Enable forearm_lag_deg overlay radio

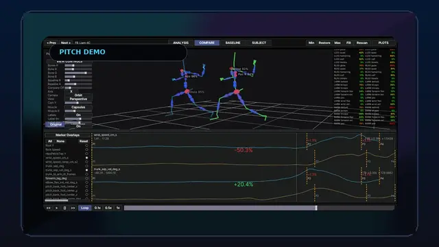[86, 178]
